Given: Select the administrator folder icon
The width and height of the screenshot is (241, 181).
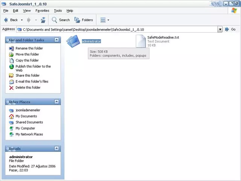Looking at the screenshot, I should (x=73, y=41).
